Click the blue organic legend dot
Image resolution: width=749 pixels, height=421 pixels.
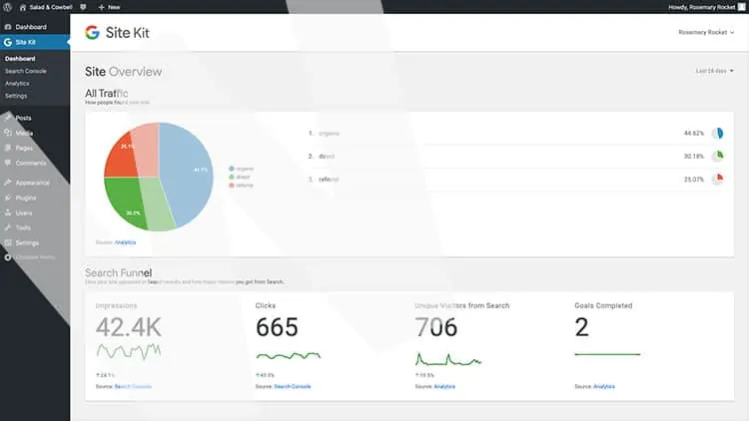[232, 169]
